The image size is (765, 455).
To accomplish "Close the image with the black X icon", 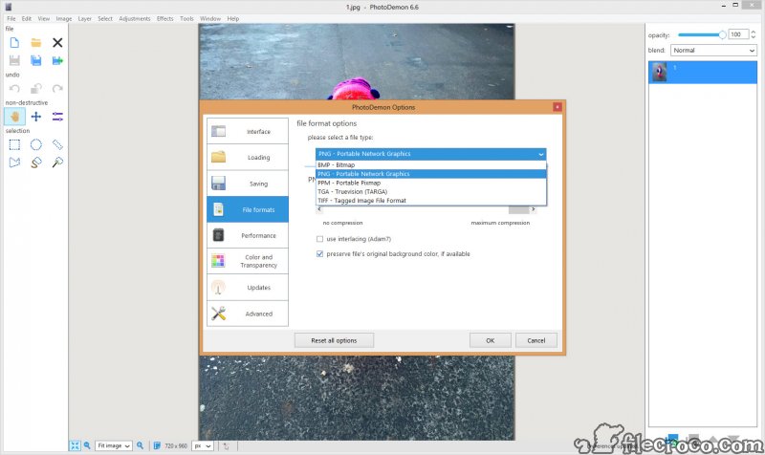I will click(x=57, y=42).
